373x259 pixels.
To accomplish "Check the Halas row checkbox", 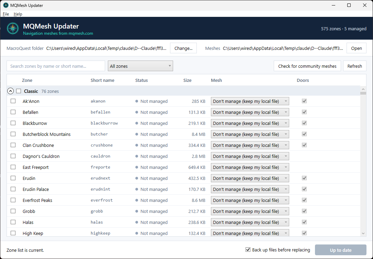I will click(13, 222).
